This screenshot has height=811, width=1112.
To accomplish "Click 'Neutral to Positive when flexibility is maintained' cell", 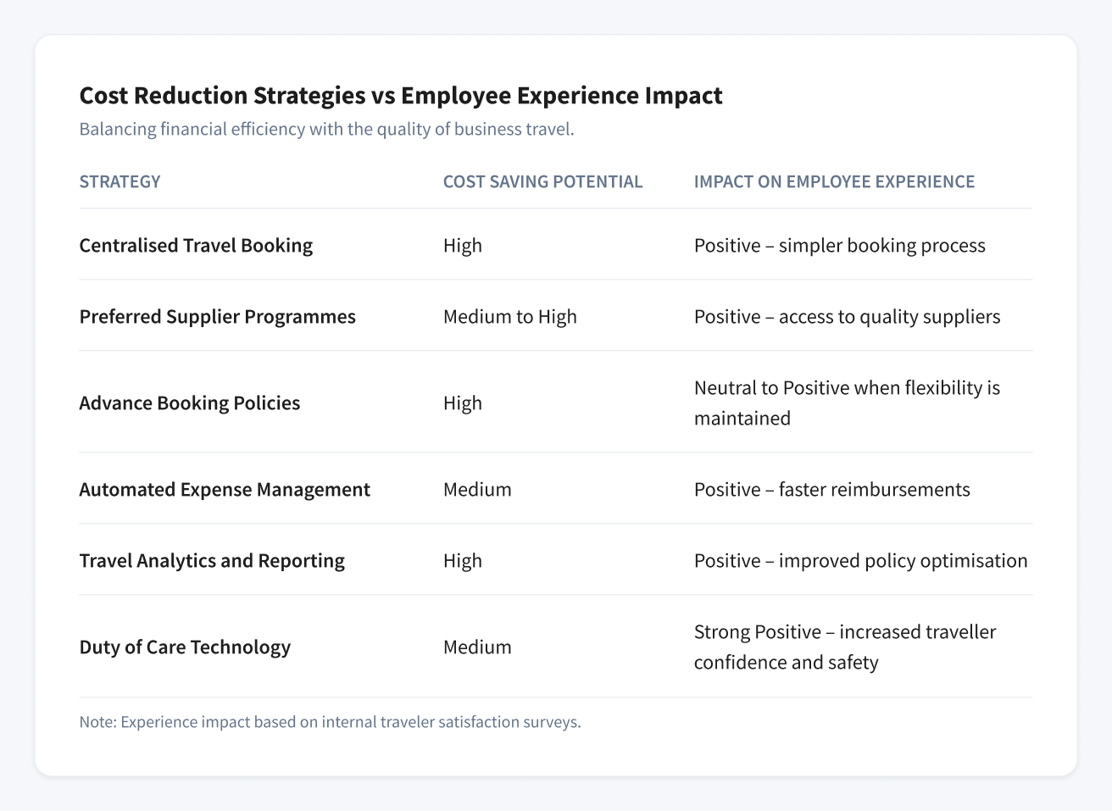I will tap(848, 403).
